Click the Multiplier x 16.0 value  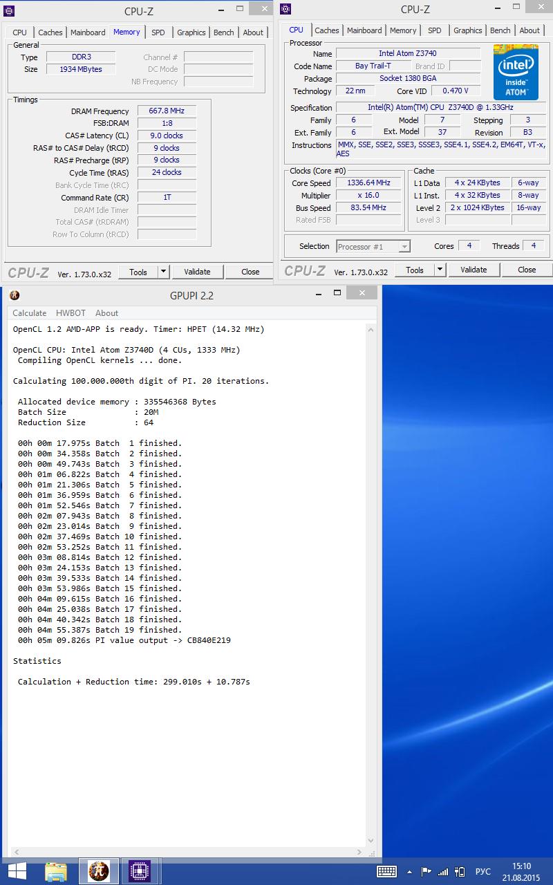pyautogui.click(x=368, y=196)
